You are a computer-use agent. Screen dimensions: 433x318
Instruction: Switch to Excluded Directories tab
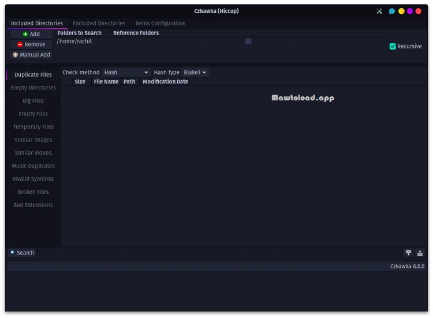[x=99, y=23]
